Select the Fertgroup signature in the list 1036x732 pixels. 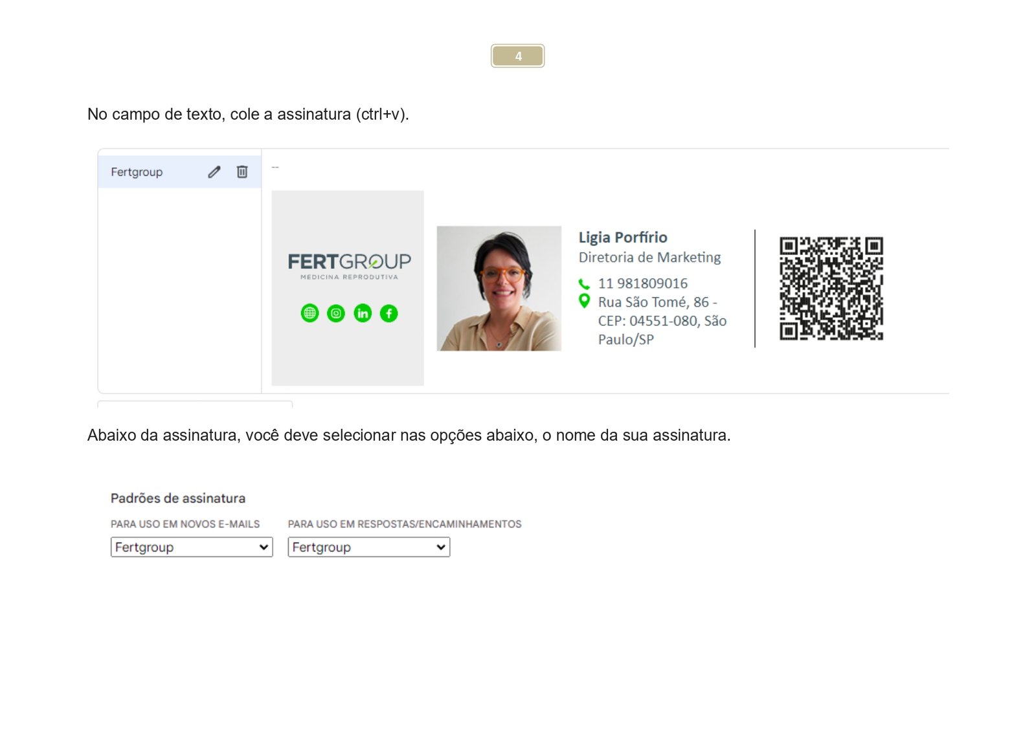click(137, 172)
